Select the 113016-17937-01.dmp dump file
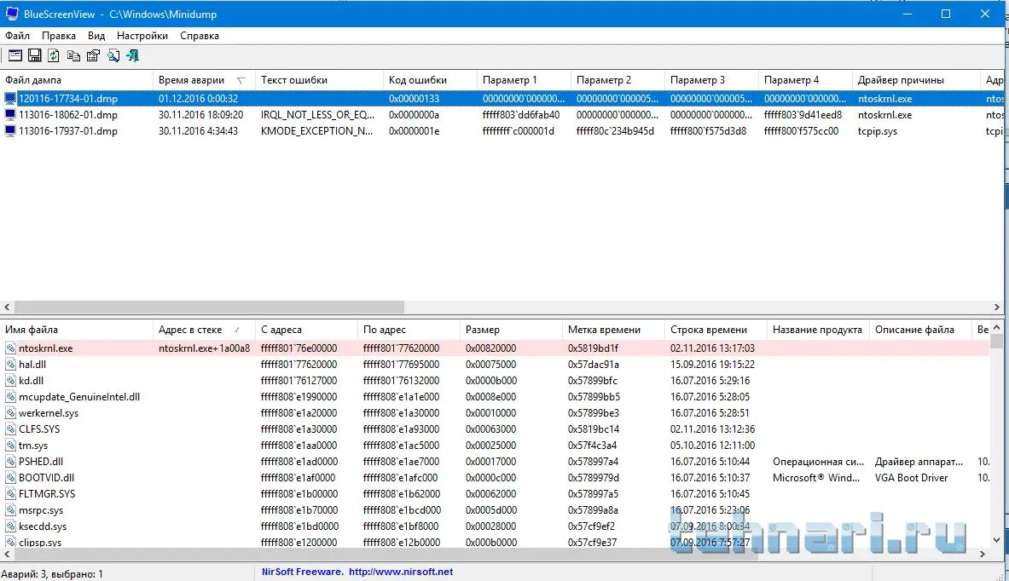1009x581 pixels. click(68, 131)
